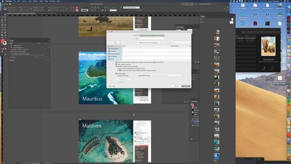The width and height of the screenshot is (291, 164).
Task: Enable Use Document Hyphenation Exceptions Only
Action: tap(116, 68)
